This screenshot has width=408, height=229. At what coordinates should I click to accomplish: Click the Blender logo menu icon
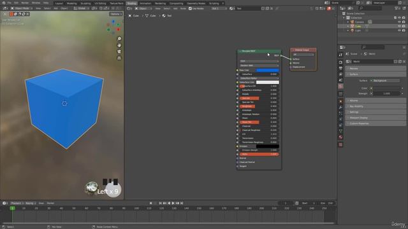click(x=4, y=3)
